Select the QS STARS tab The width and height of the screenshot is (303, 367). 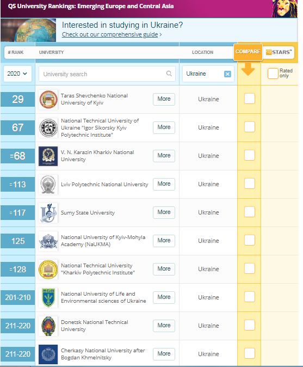tap(279, 52)
